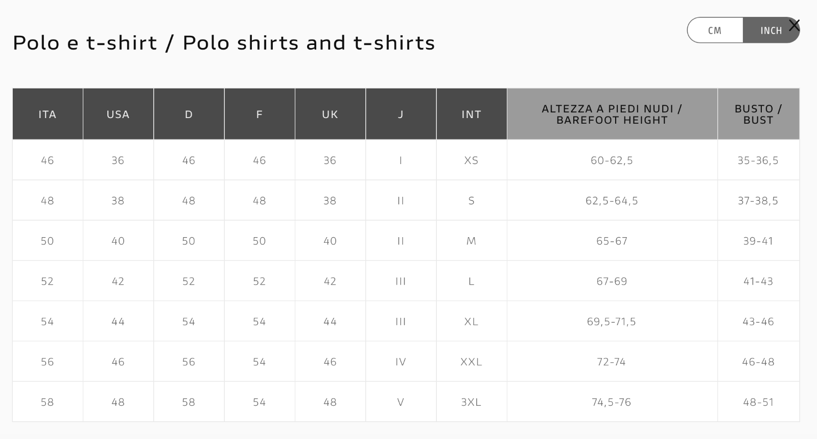Click the IV Japanese size cell
The height and width of the screenshot is (439, 817).
click(401, 362)
